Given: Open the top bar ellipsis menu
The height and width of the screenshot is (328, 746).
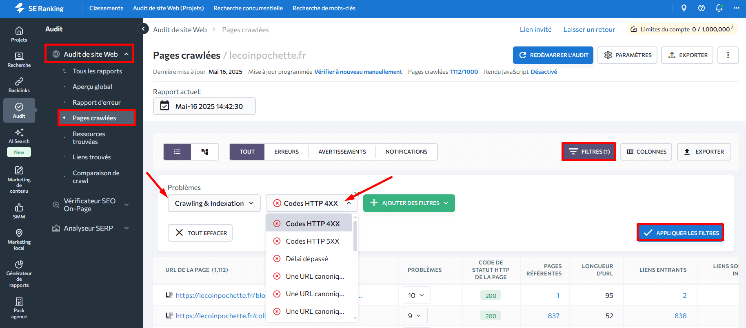Looking at the screenshot, I should click(x=737, y=8).
